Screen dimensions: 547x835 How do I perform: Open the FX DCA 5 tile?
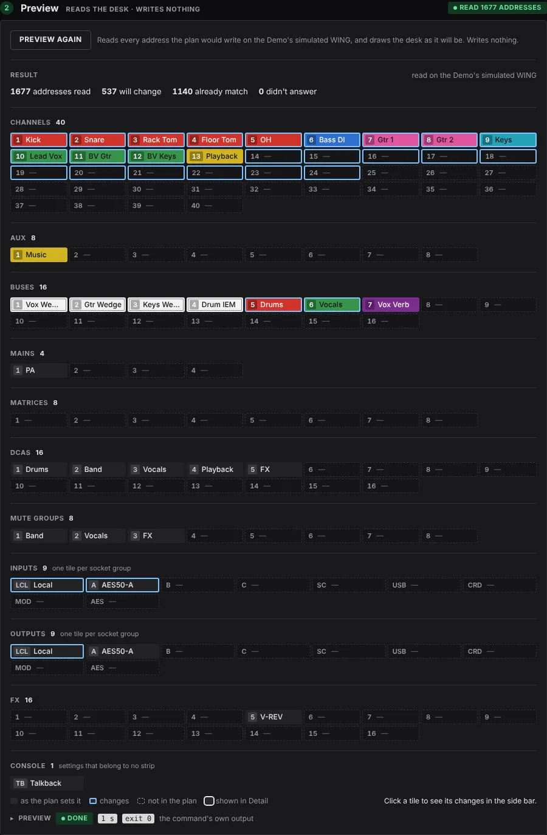tap(273, 469)
